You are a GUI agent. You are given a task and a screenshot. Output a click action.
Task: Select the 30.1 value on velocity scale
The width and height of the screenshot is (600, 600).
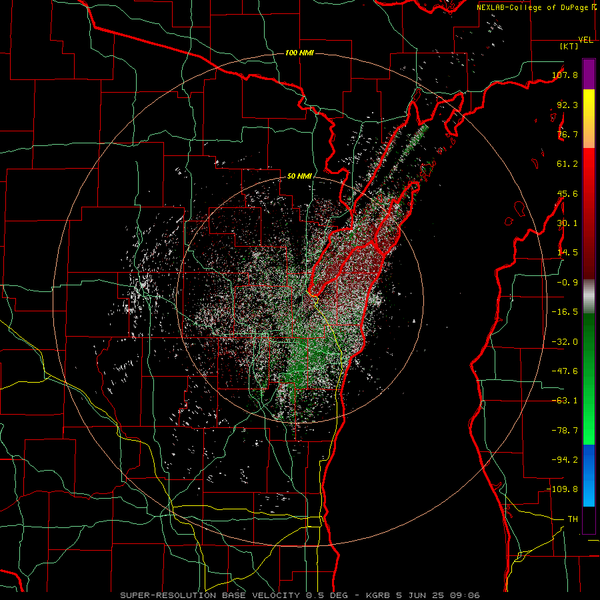tap(567, 223)
